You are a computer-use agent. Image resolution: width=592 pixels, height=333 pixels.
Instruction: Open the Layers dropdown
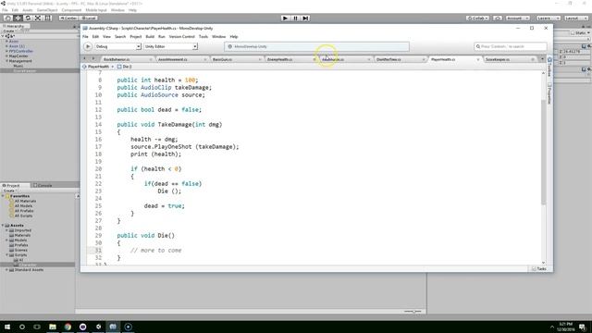pos(548,18)
